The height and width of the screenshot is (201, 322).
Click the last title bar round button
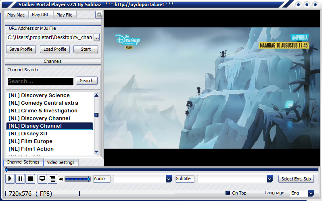click(315, 4)
